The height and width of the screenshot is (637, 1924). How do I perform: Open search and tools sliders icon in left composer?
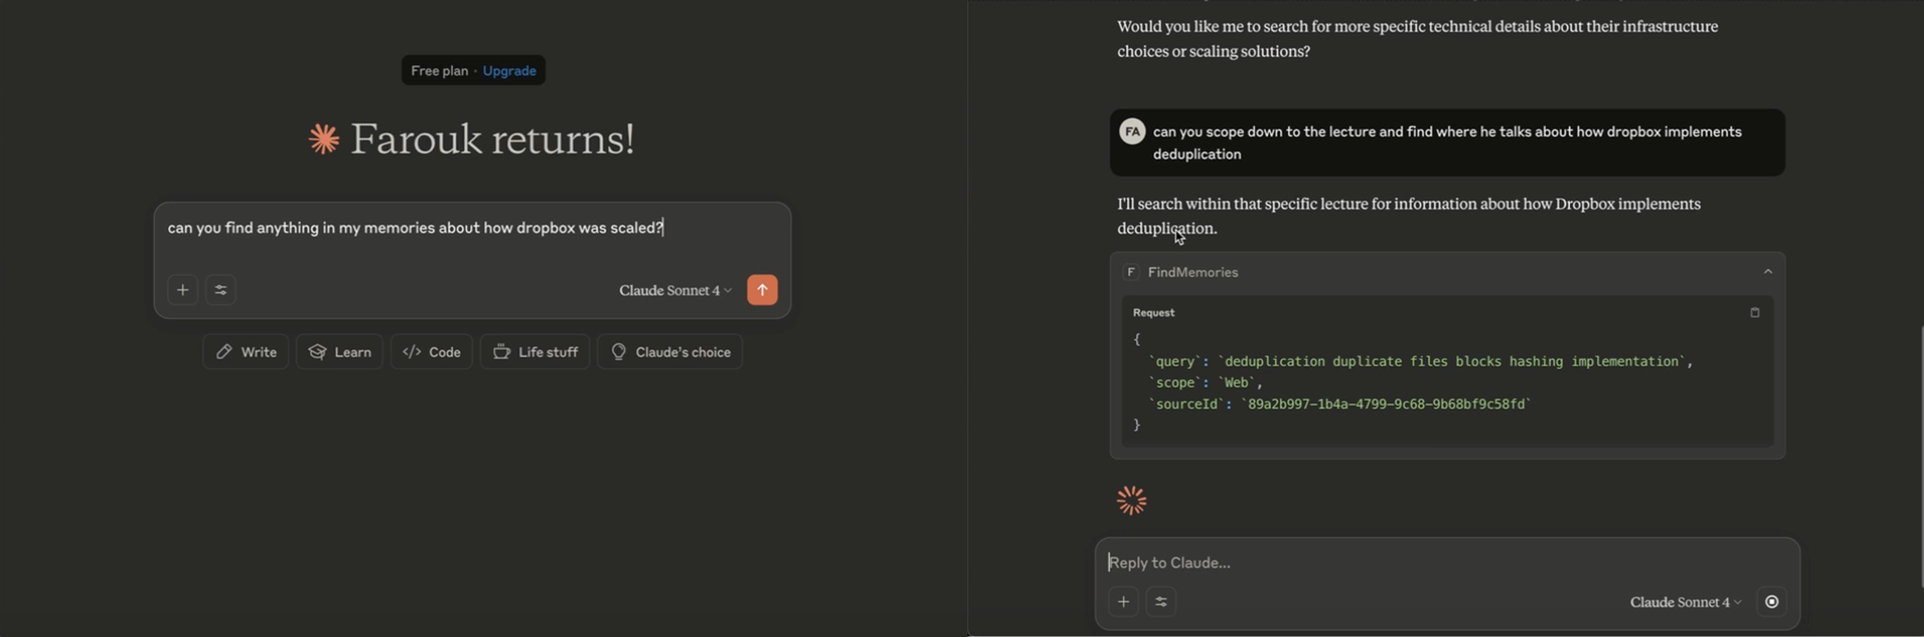[x=220, y=290]
